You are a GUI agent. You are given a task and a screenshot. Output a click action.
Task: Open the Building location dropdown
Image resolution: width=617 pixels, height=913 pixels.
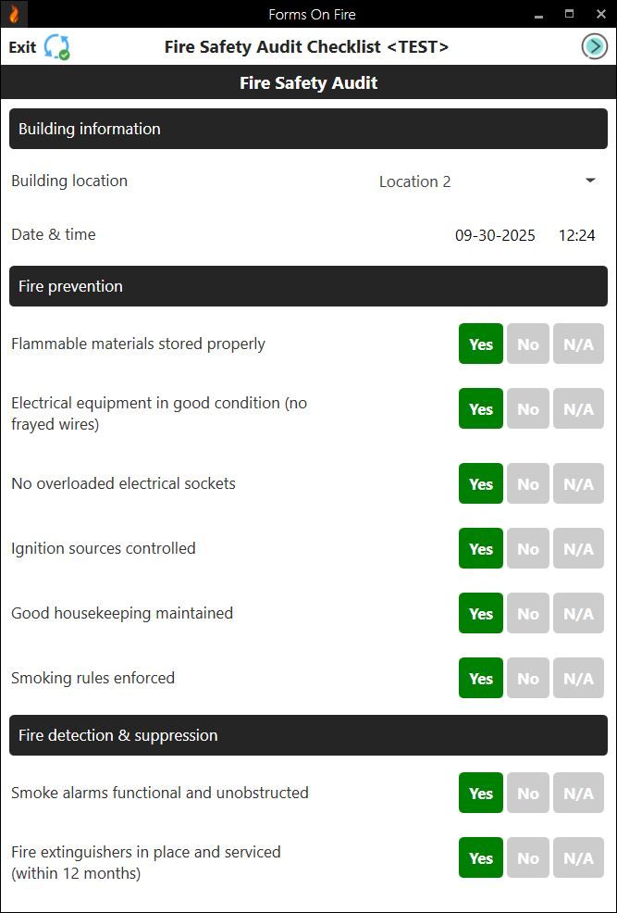click(x=414, y=181)
